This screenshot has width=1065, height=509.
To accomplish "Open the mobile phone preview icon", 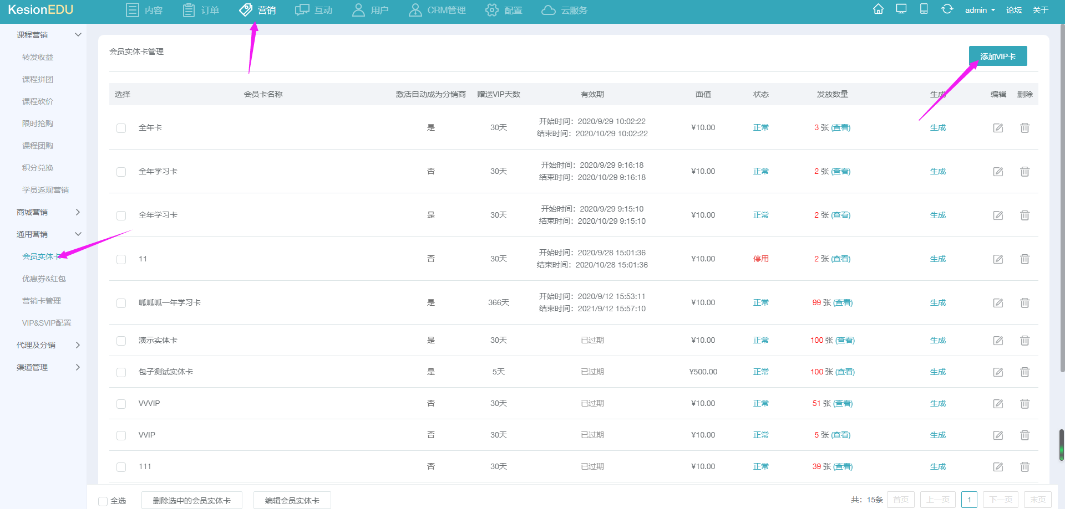I will [x=924, y=9].
